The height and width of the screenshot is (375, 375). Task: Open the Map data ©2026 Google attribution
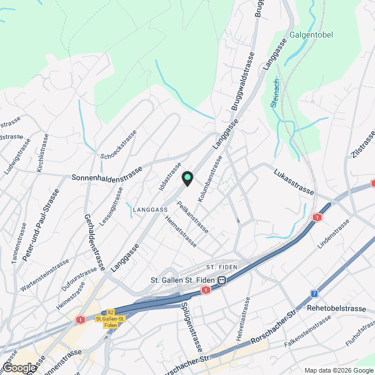(340, 370)
